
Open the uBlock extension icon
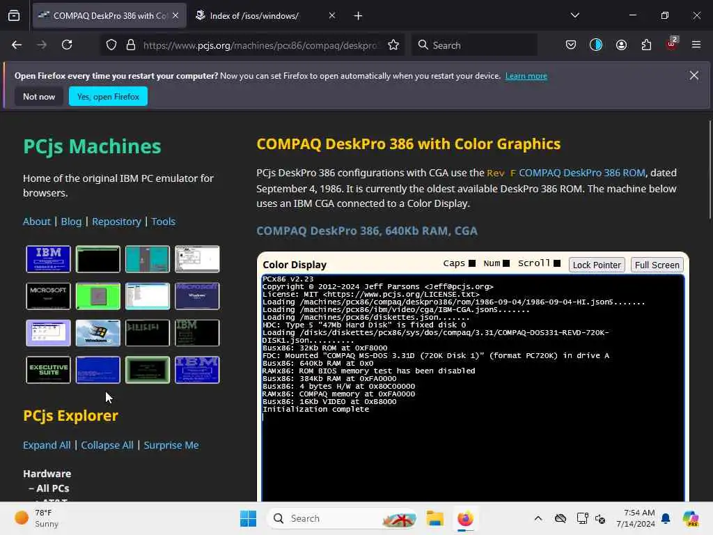pyautogui.click(x=672, y=44)
